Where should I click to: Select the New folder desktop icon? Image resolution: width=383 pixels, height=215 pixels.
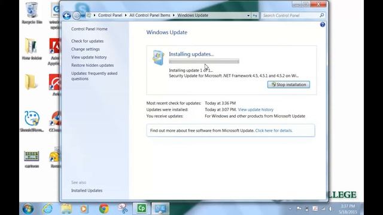tap(32, 49)
